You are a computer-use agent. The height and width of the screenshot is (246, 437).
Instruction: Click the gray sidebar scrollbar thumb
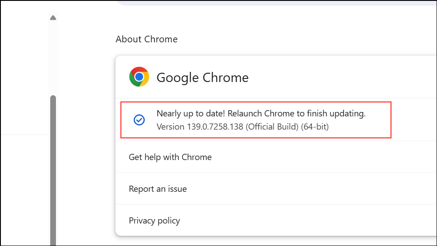tap(53, 170)
